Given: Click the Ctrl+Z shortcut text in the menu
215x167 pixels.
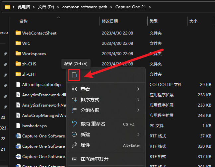Looking at the screenshot, I should click(x=129, y=124).
